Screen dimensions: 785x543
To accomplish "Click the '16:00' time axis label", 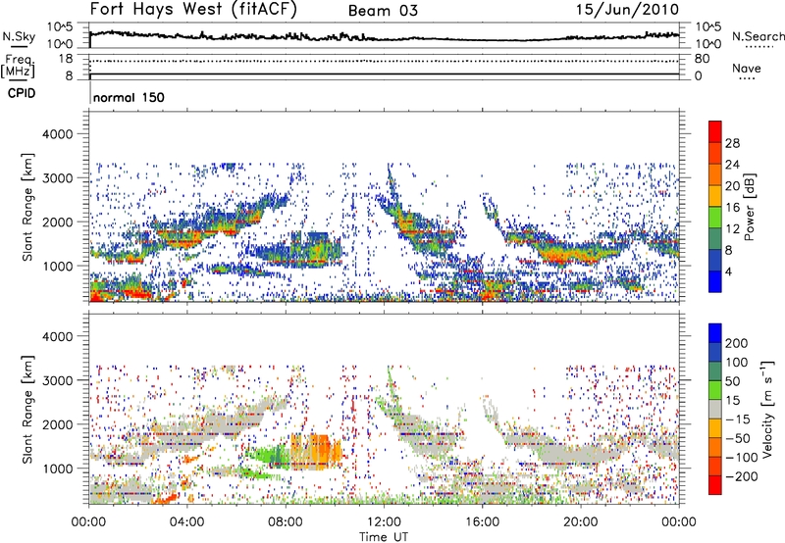I will pos(482,522).
